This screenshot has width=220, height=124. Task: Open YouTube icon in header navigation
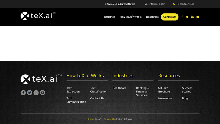(198, 17)
